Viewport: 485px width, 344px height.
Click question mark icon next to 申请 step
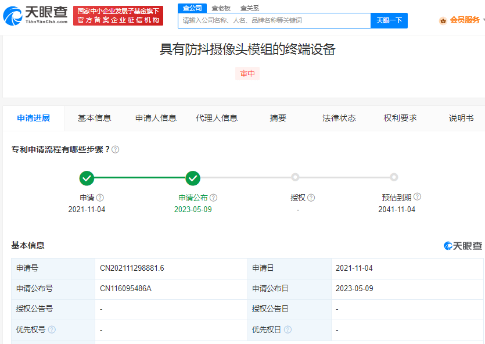(x=100, y=198)
